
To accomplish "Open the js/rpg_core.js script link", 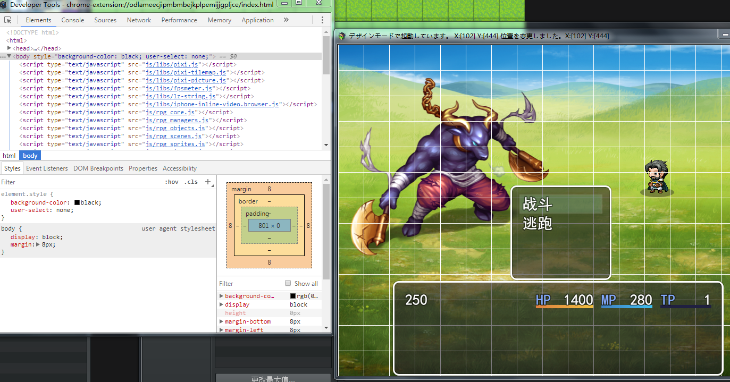I will point(171,112).
